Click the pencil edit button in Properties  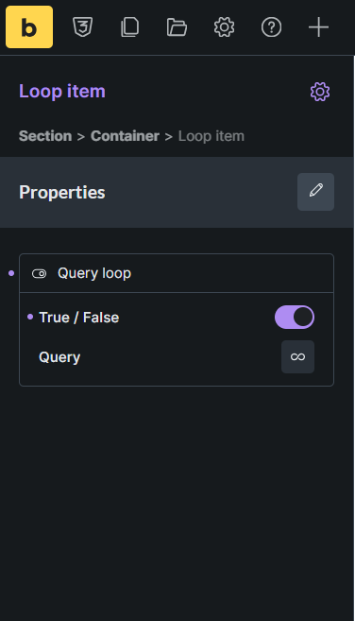(316, 192)
